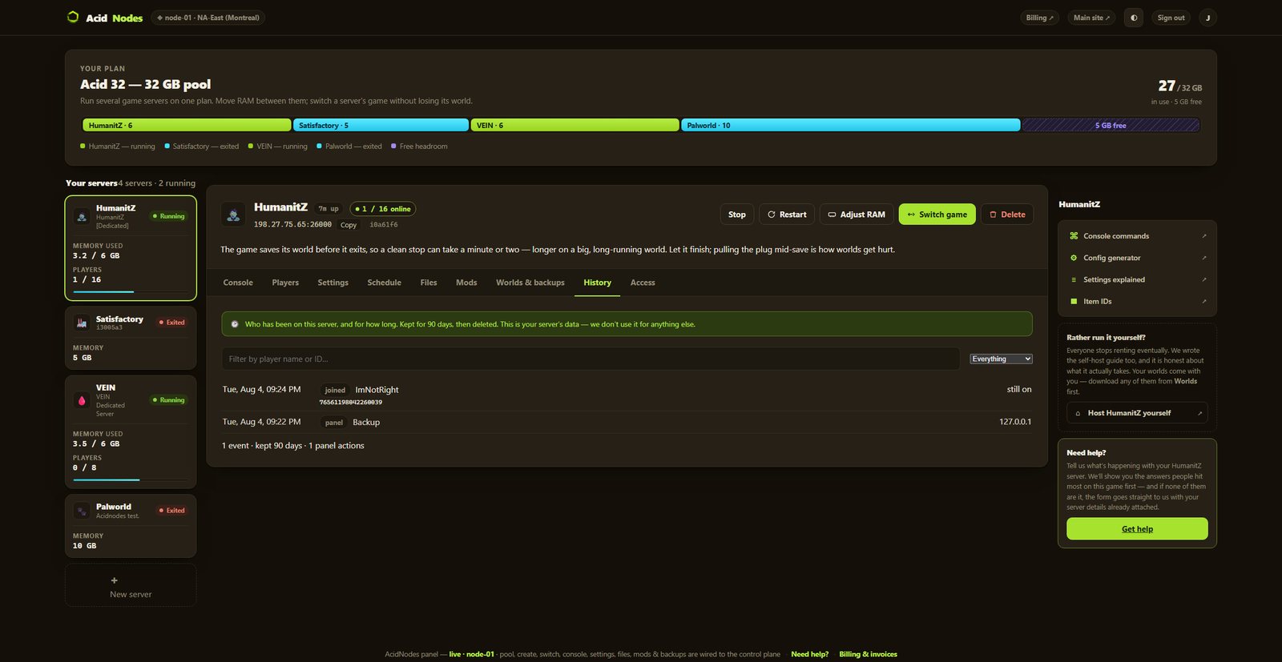
Task: Click the Exited status badge on Palworld card
Action: (171, 510)
